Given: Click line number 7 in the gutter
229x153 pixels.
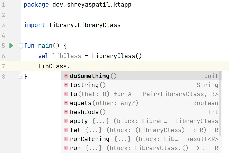Looking at the screenshot, I should (3, 66).
